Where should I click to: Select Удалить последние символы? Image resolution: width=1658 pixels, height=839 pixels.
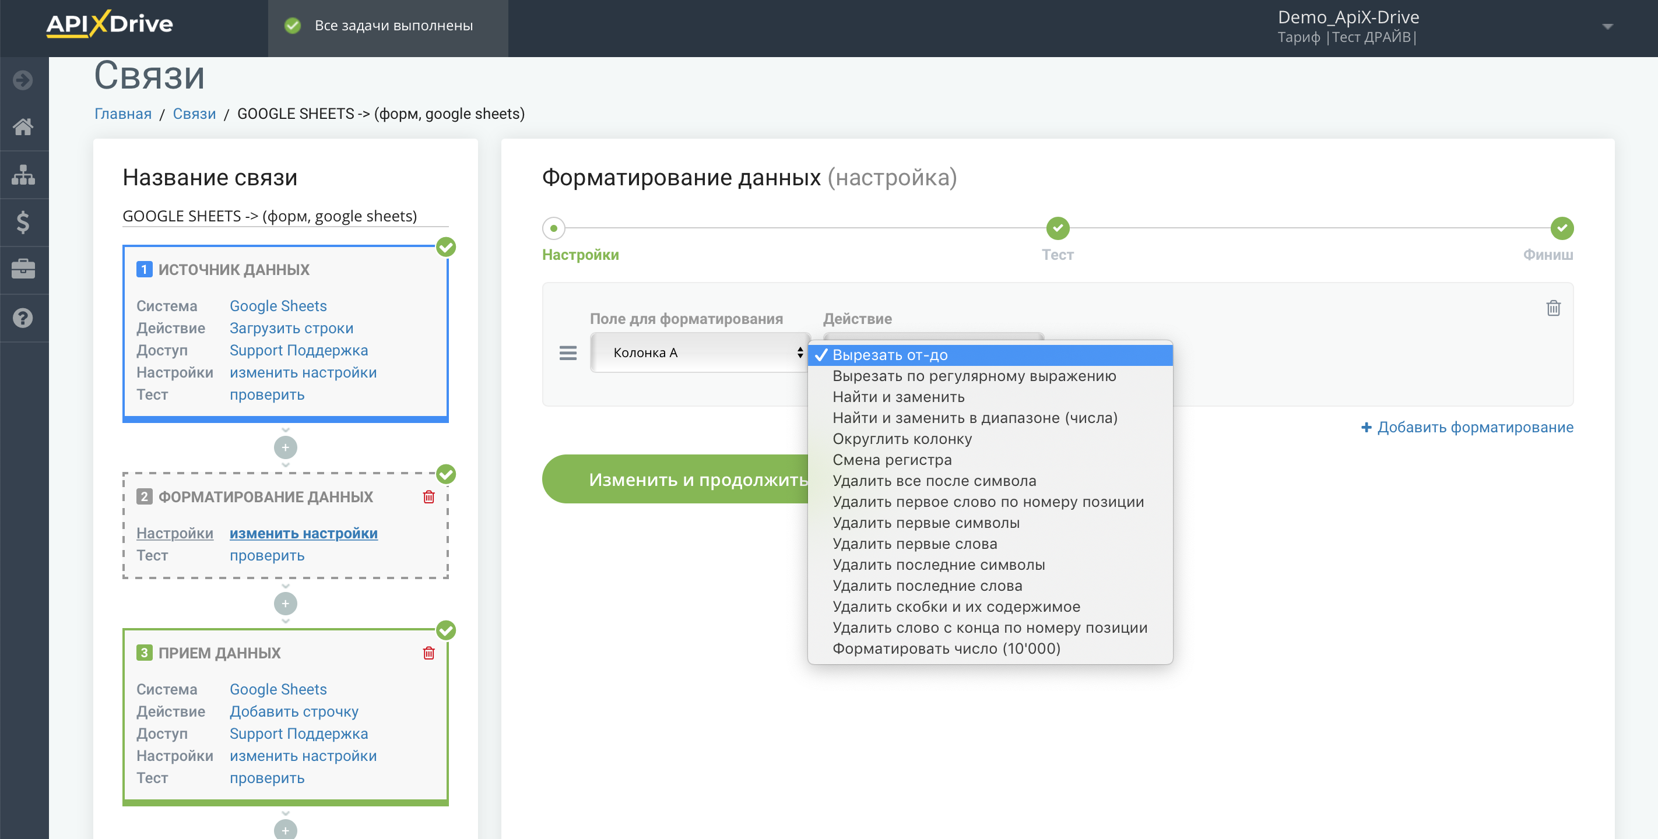pyautogui.click(x=990, y=564)
